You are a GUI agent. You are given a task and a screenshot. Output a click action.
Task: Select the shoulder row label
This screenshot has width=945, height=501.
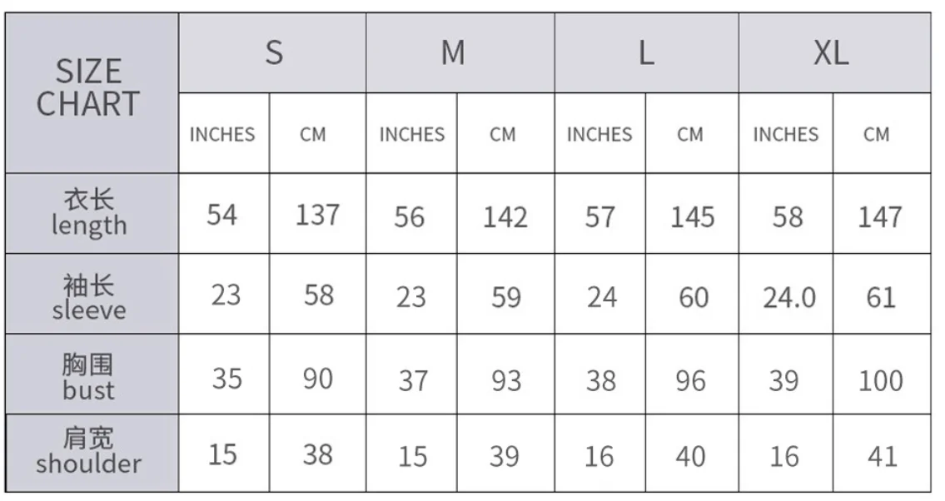pyautogui.click(x=89, y=452)
